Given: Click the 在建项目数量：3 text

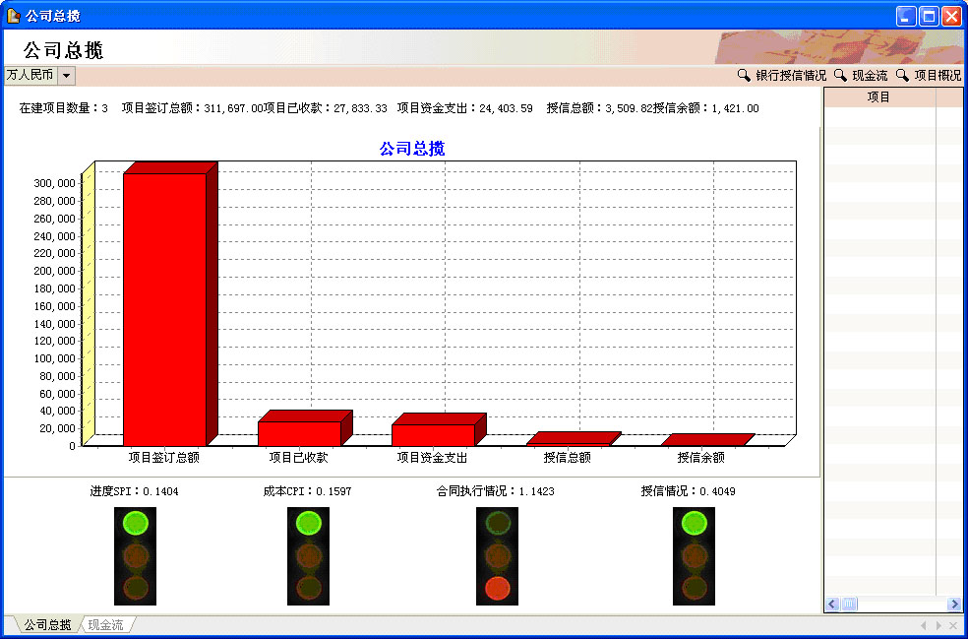Looking at the screenshot, I should [64, 108].
